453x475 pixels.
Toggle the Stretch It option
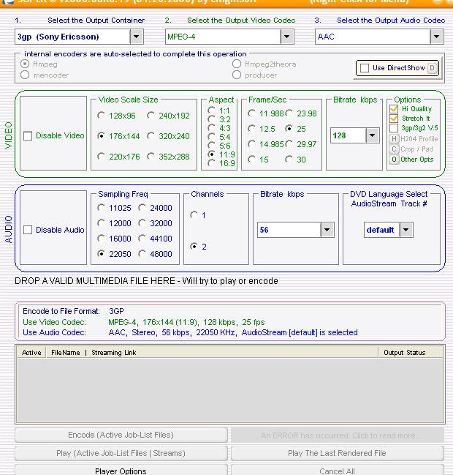394,119
